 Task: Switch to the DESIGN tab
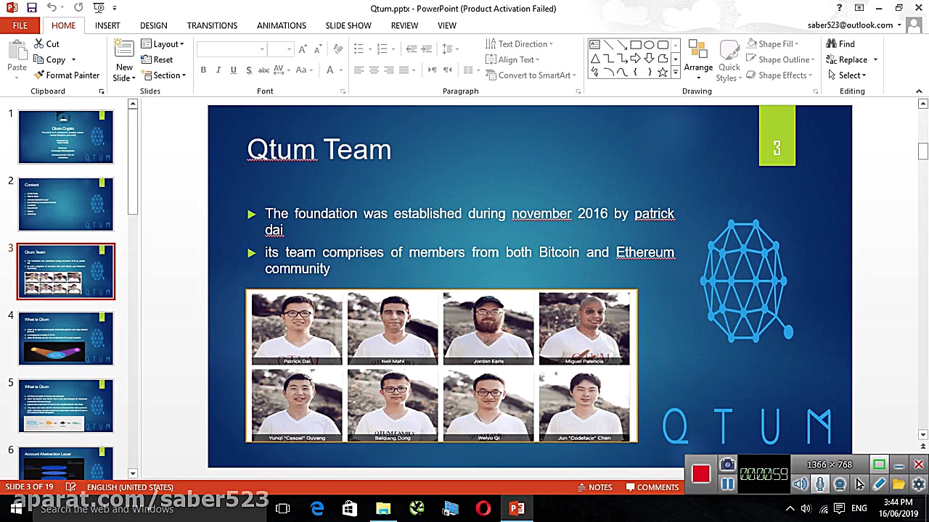(153, 25)
